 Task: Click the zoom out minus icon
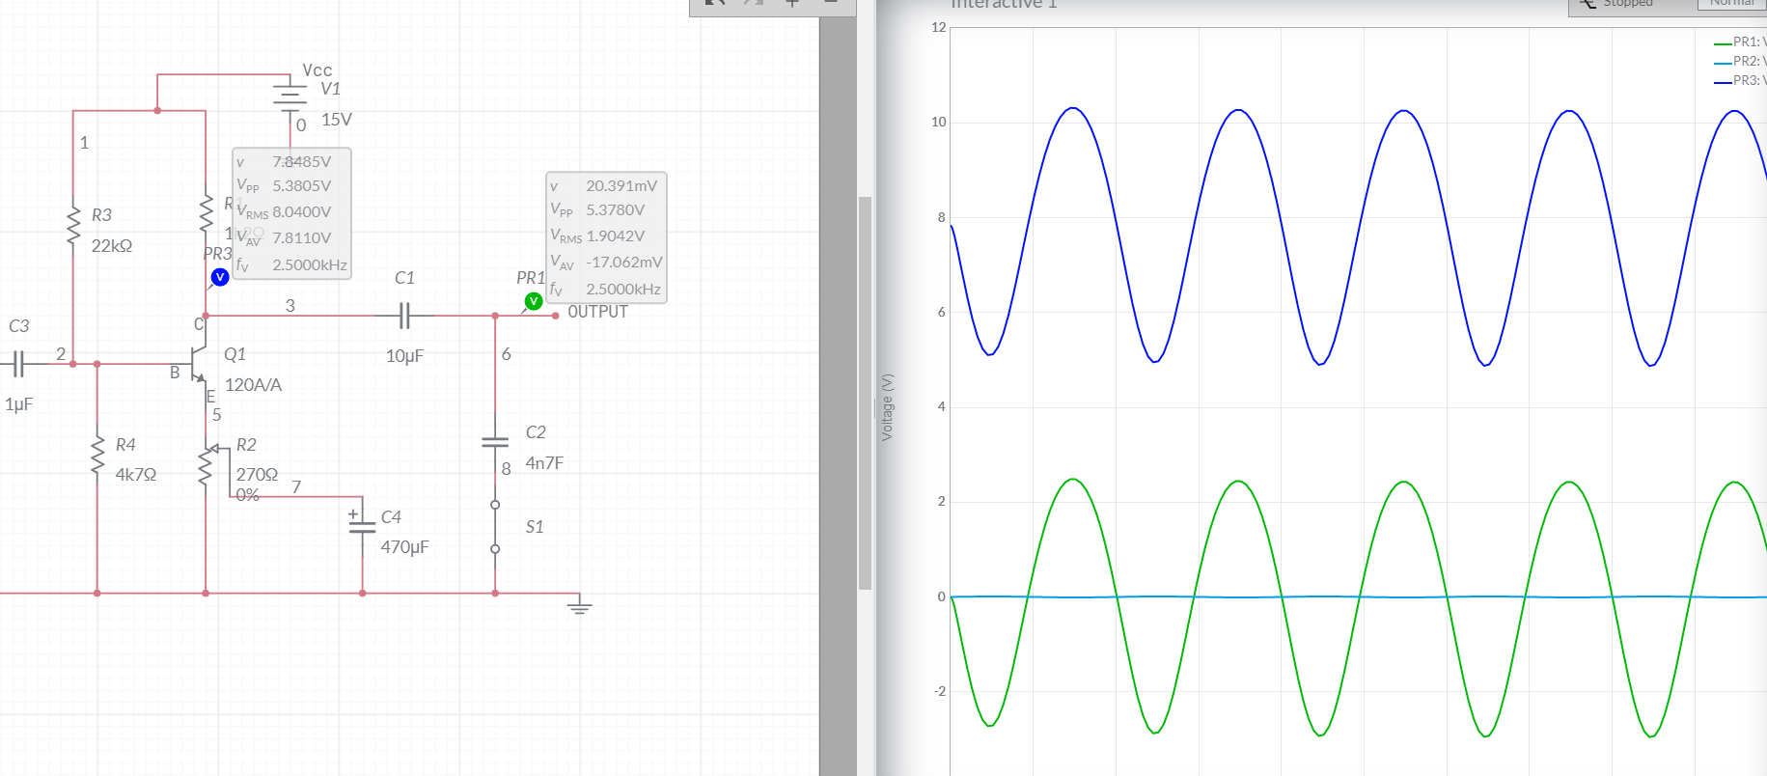click(830, 4)
